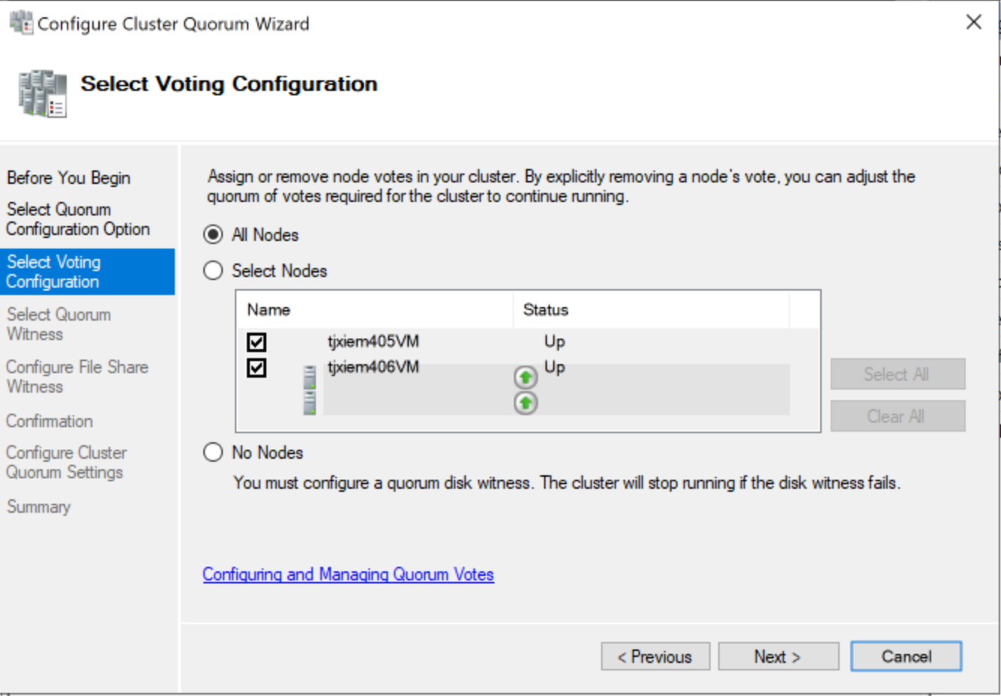Pick the No Nodes radio button
Viewport: 1001px width, 696px height.
coord(214,453)
